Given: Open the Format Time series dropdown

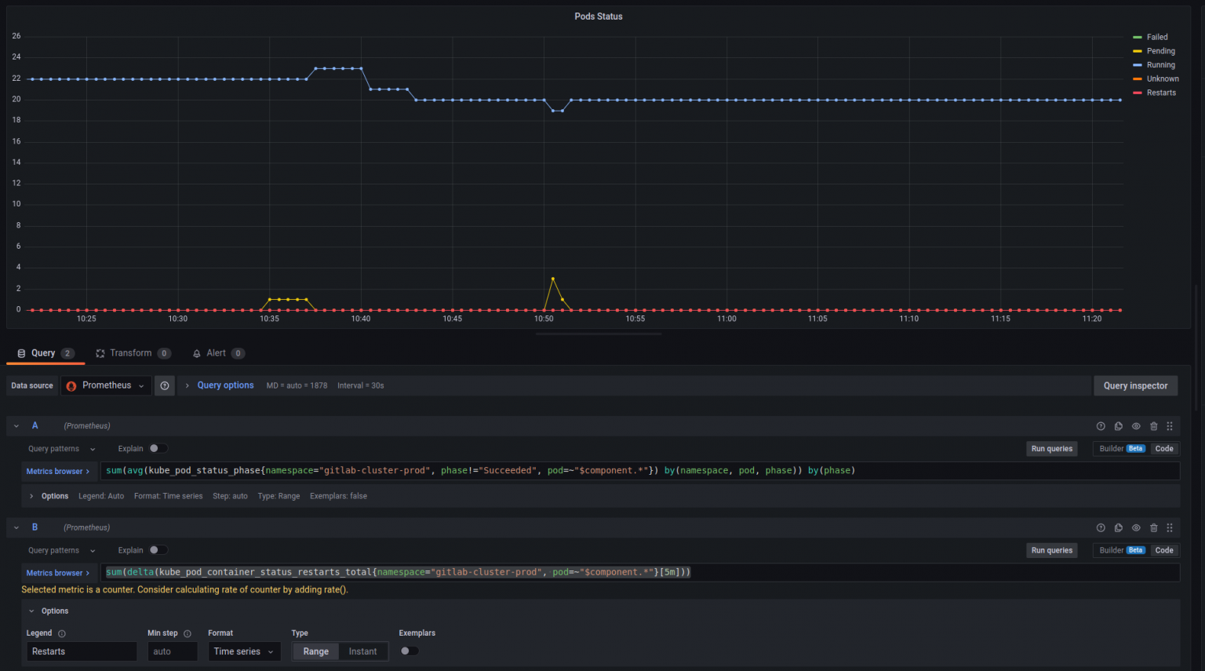Looking at the screenshot, I should (244, 651).
